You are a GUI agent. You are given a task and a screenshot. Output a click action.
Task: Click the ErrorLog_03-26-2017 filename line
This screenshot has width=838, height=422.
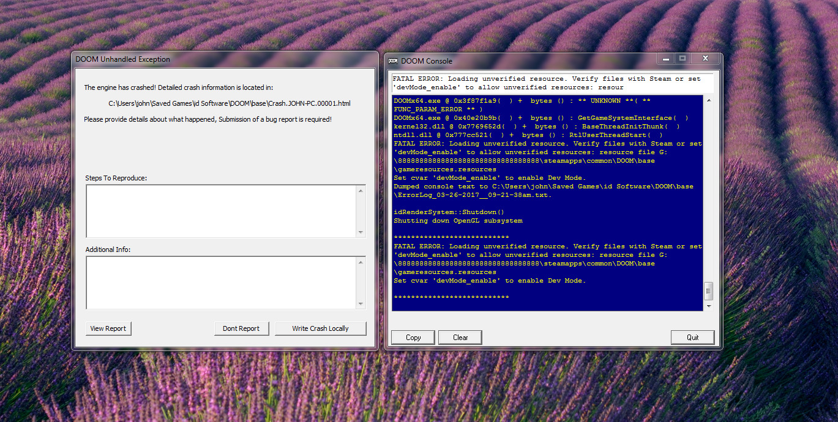point(473,195)
